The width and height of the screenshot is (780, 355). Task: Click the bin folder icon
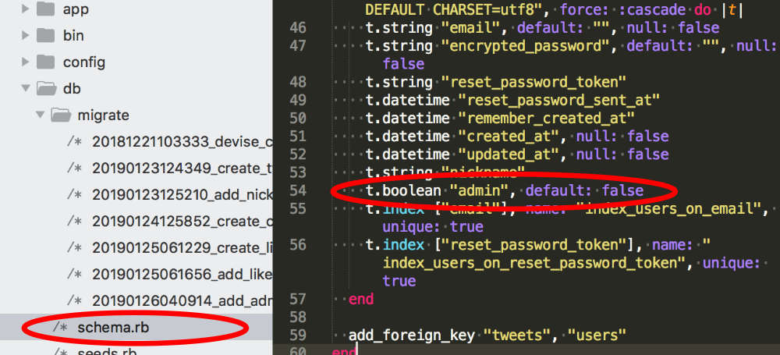[46, 36]
